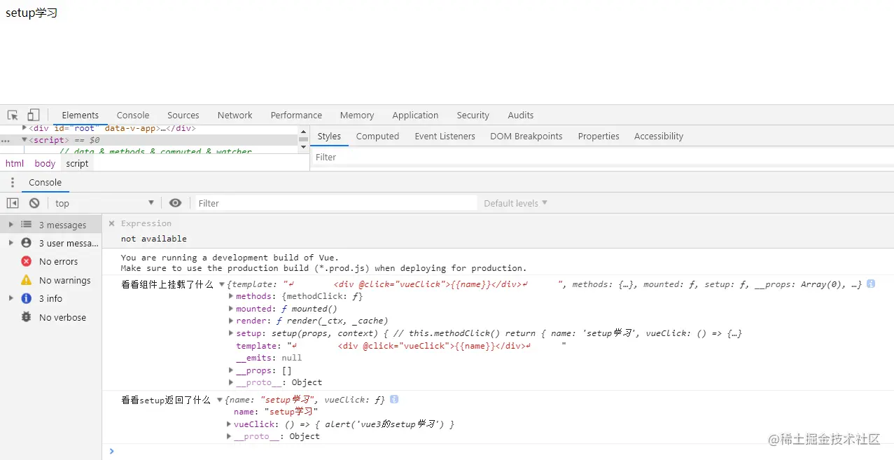Open the Default levels dropdown
Viewport: 894px width, 460px height.
(x=515, y=203)
